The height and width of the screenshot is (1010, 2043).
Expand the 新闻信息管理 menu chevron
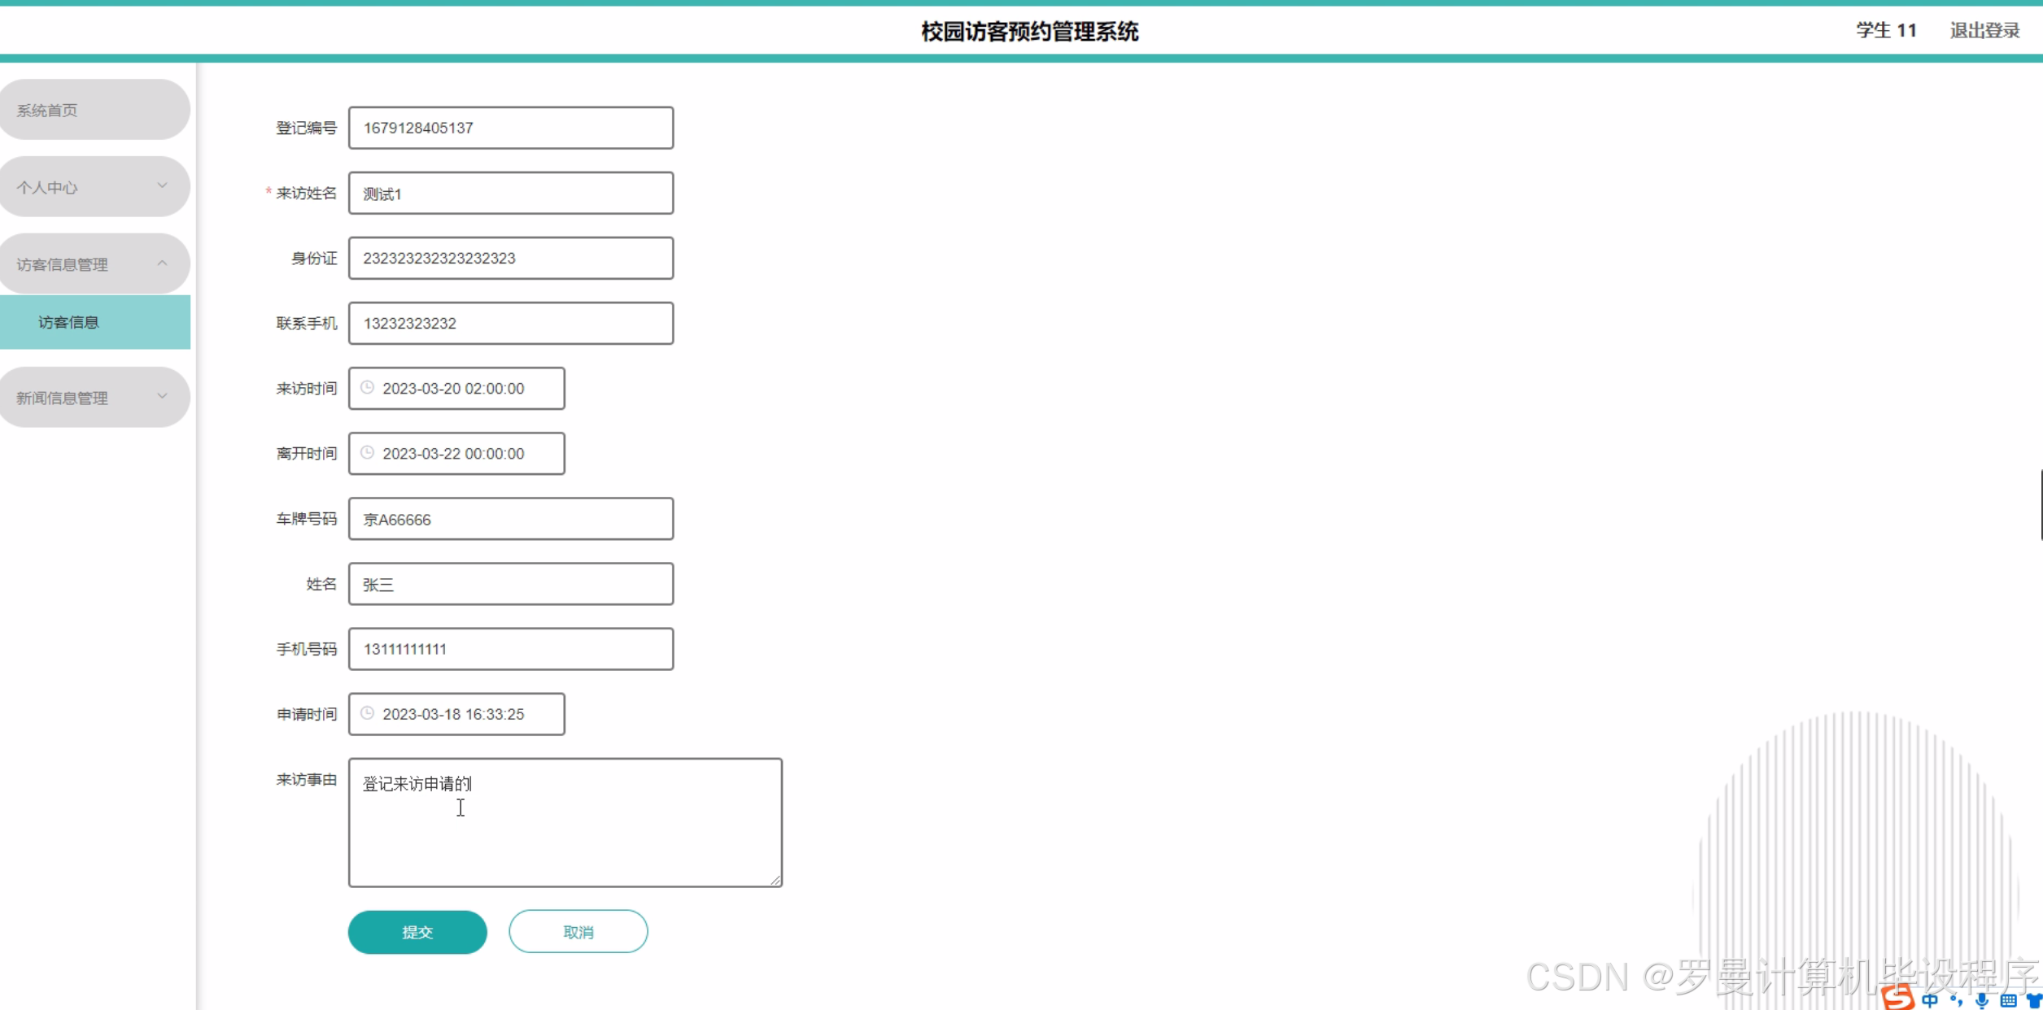[162, 397]
